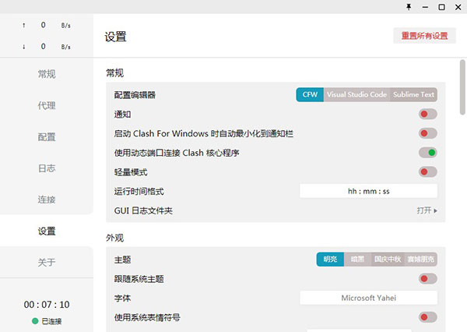Click the pin window icon
The width and height of the screenshot is (467, 332).
click(409, 7)
